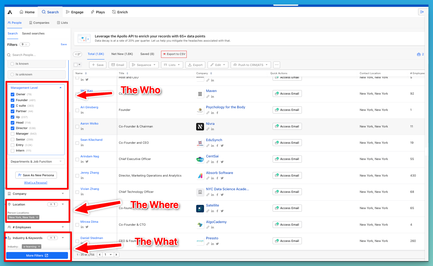This screenshot has width=433, height=266.
Task: Open the Plays tab
Action: click(x=98, y=12)
